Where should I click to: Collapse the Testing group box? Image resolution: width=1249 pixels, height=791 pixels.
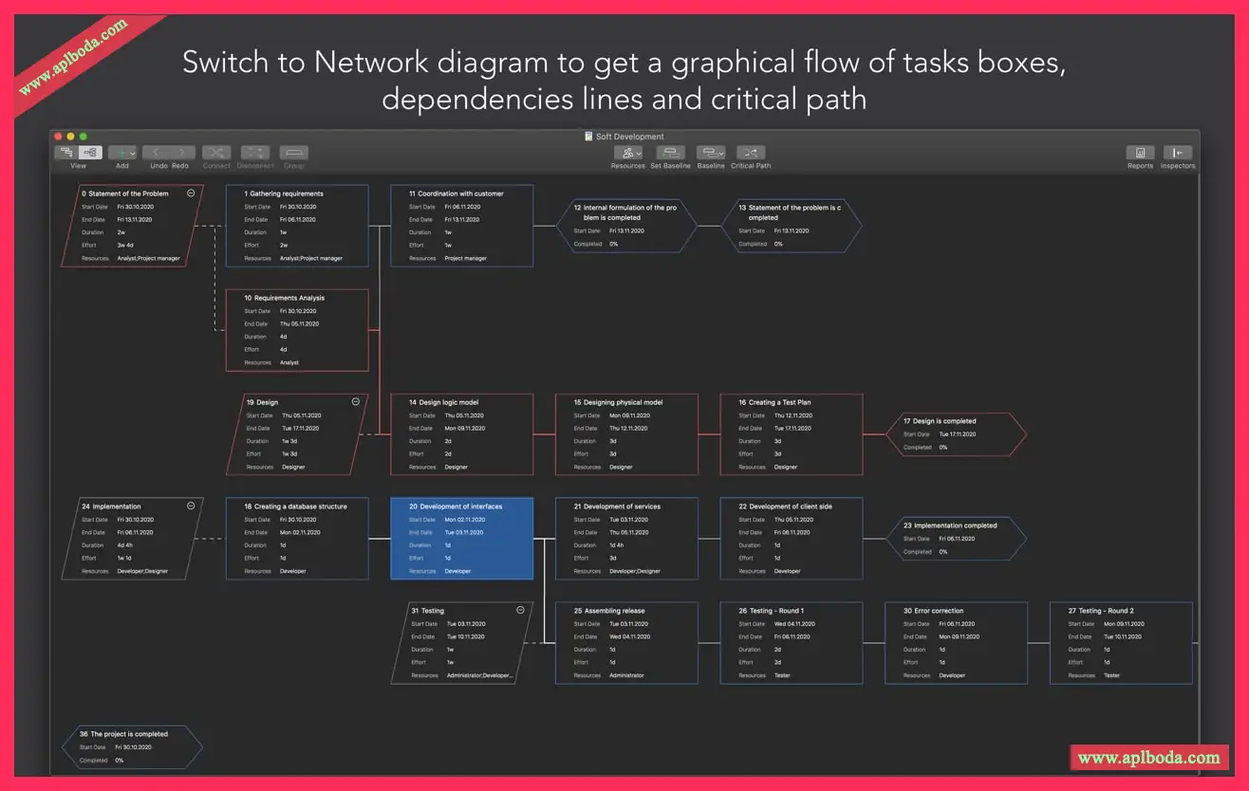pos(520,610)
